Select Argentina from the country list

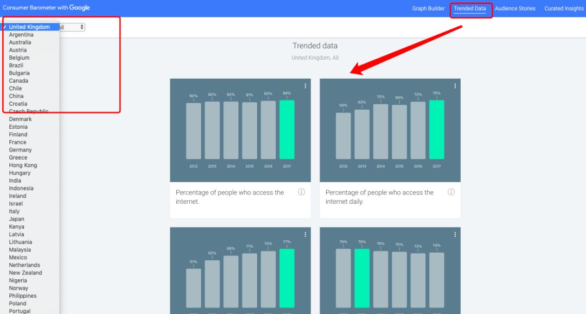coord(21,35)
